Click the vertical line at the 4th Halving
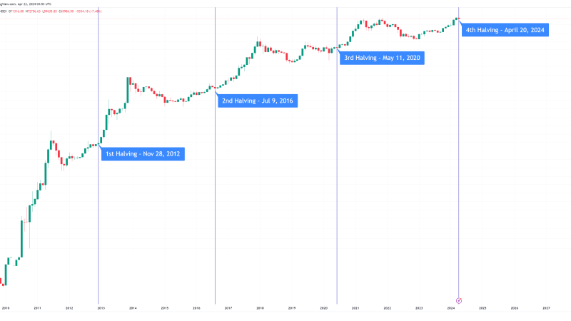 (458, 178)
